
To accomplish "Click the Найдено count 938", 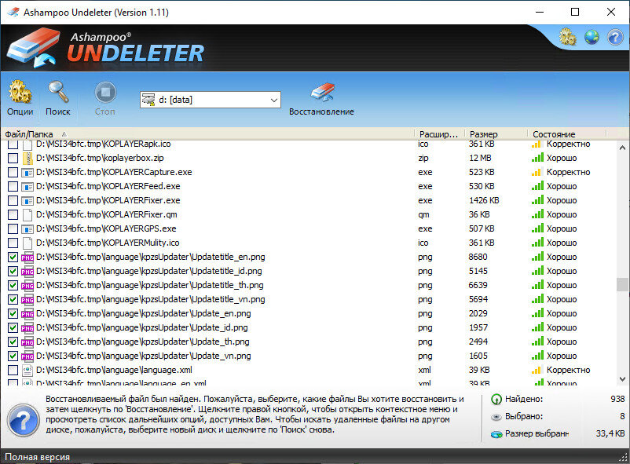I will pyautogui.click(x=617, y=400).
